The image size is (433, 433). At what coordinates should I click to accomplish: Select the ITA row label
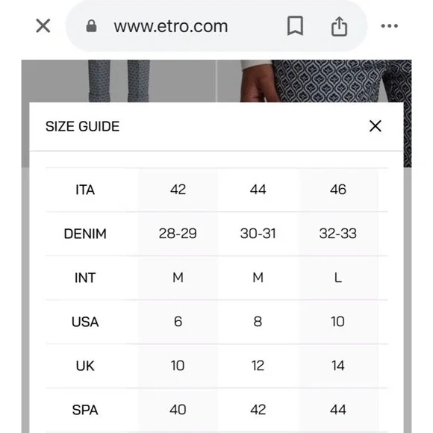point(85,190)
